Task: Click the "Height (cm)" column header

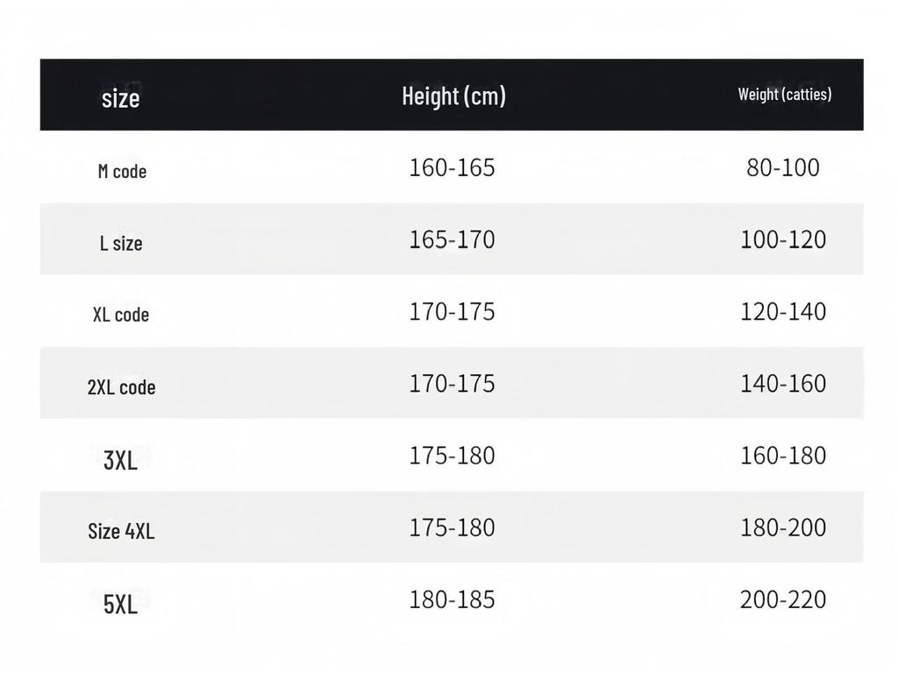Action: coord(453,96)
